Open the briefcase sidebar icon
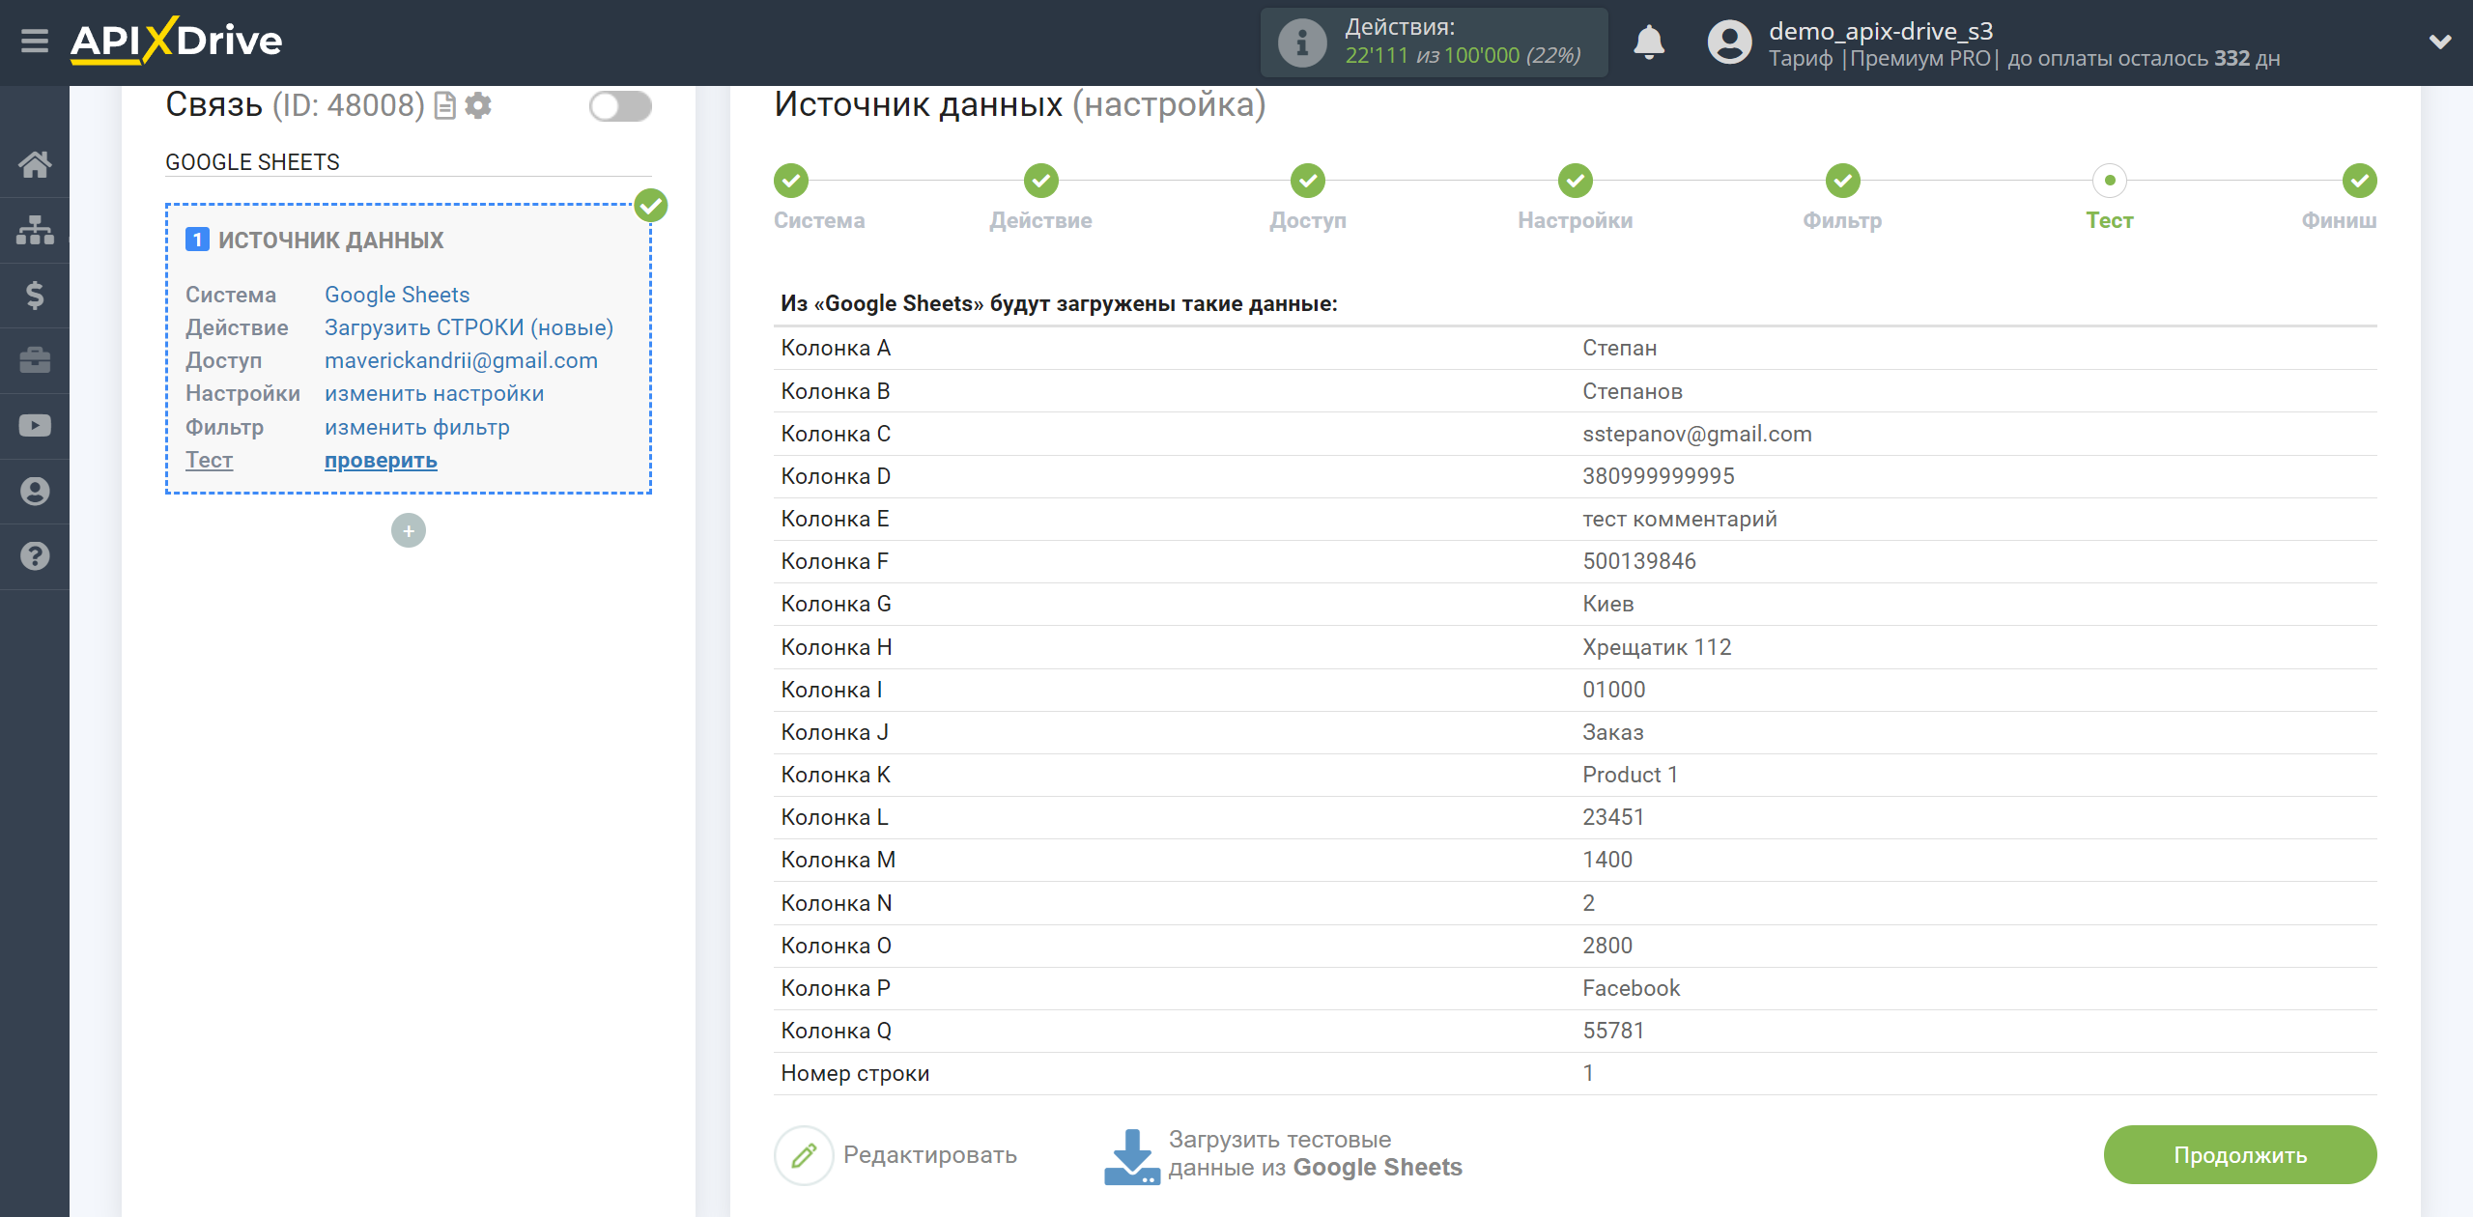Viewport: 2473px width, 1217px height. click(x=35, y=360)
